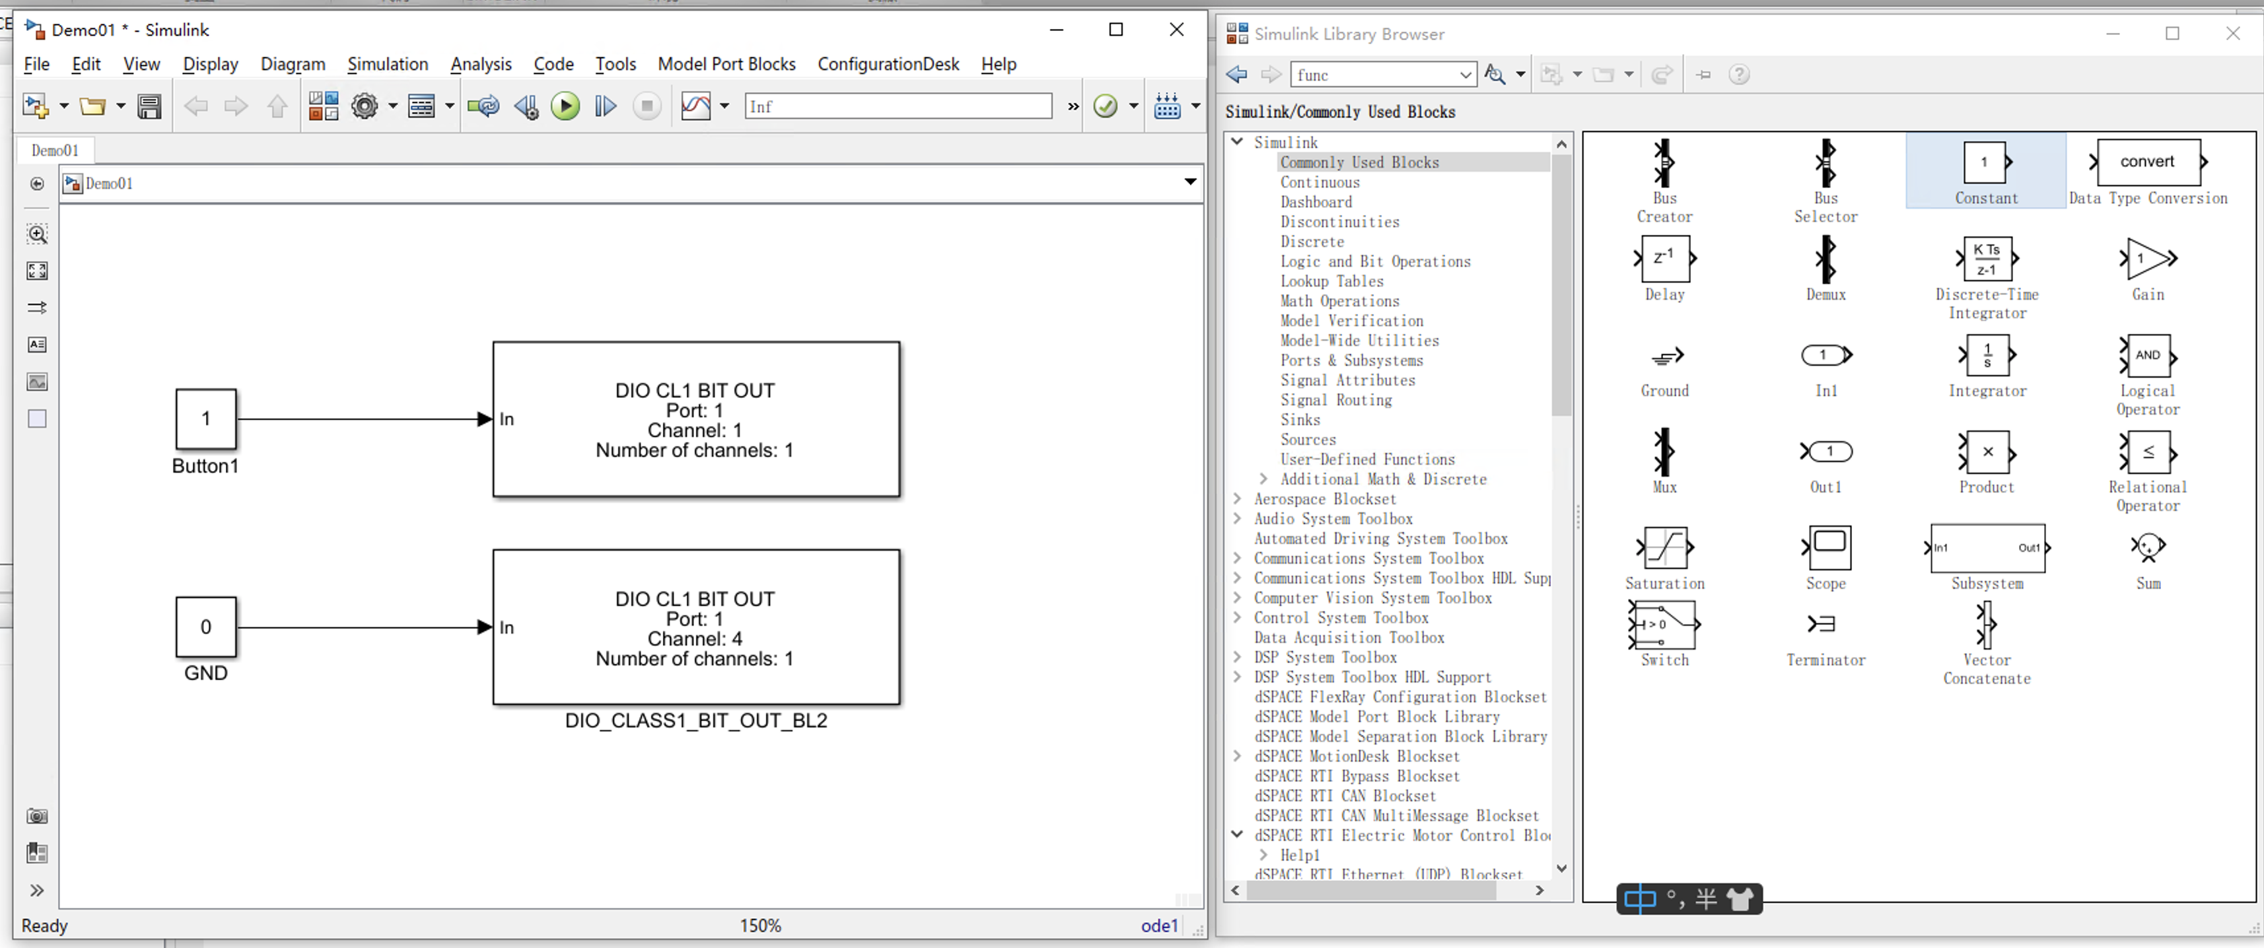Toggle the sample time legend arrows icon
Image resolution: width=2264 pixels, height=948 pixels.
[37, 308]
